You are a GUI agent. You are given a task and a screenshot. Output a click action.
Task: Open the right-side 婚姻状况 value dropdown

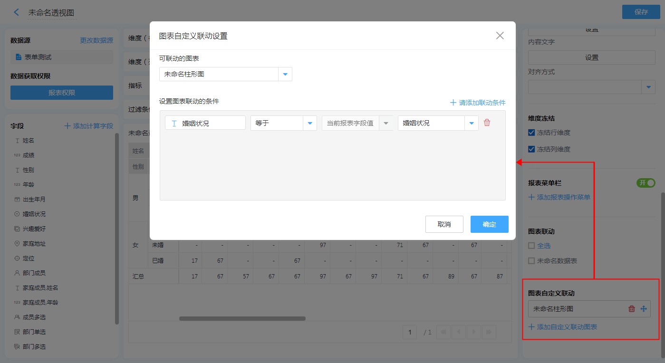point(471,123)
